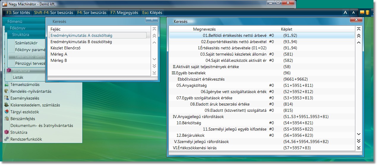The image size is (377, 165).
Task: Click the pink cube icon beside Struktúra at the bottom
Action: [x=7, y=132]
